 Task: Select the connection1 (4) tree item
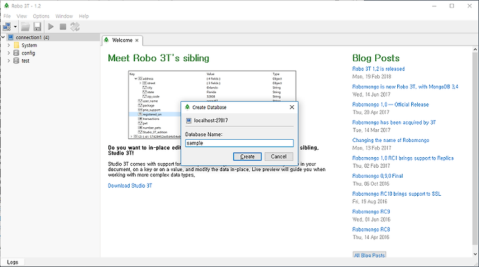(33, 37)
